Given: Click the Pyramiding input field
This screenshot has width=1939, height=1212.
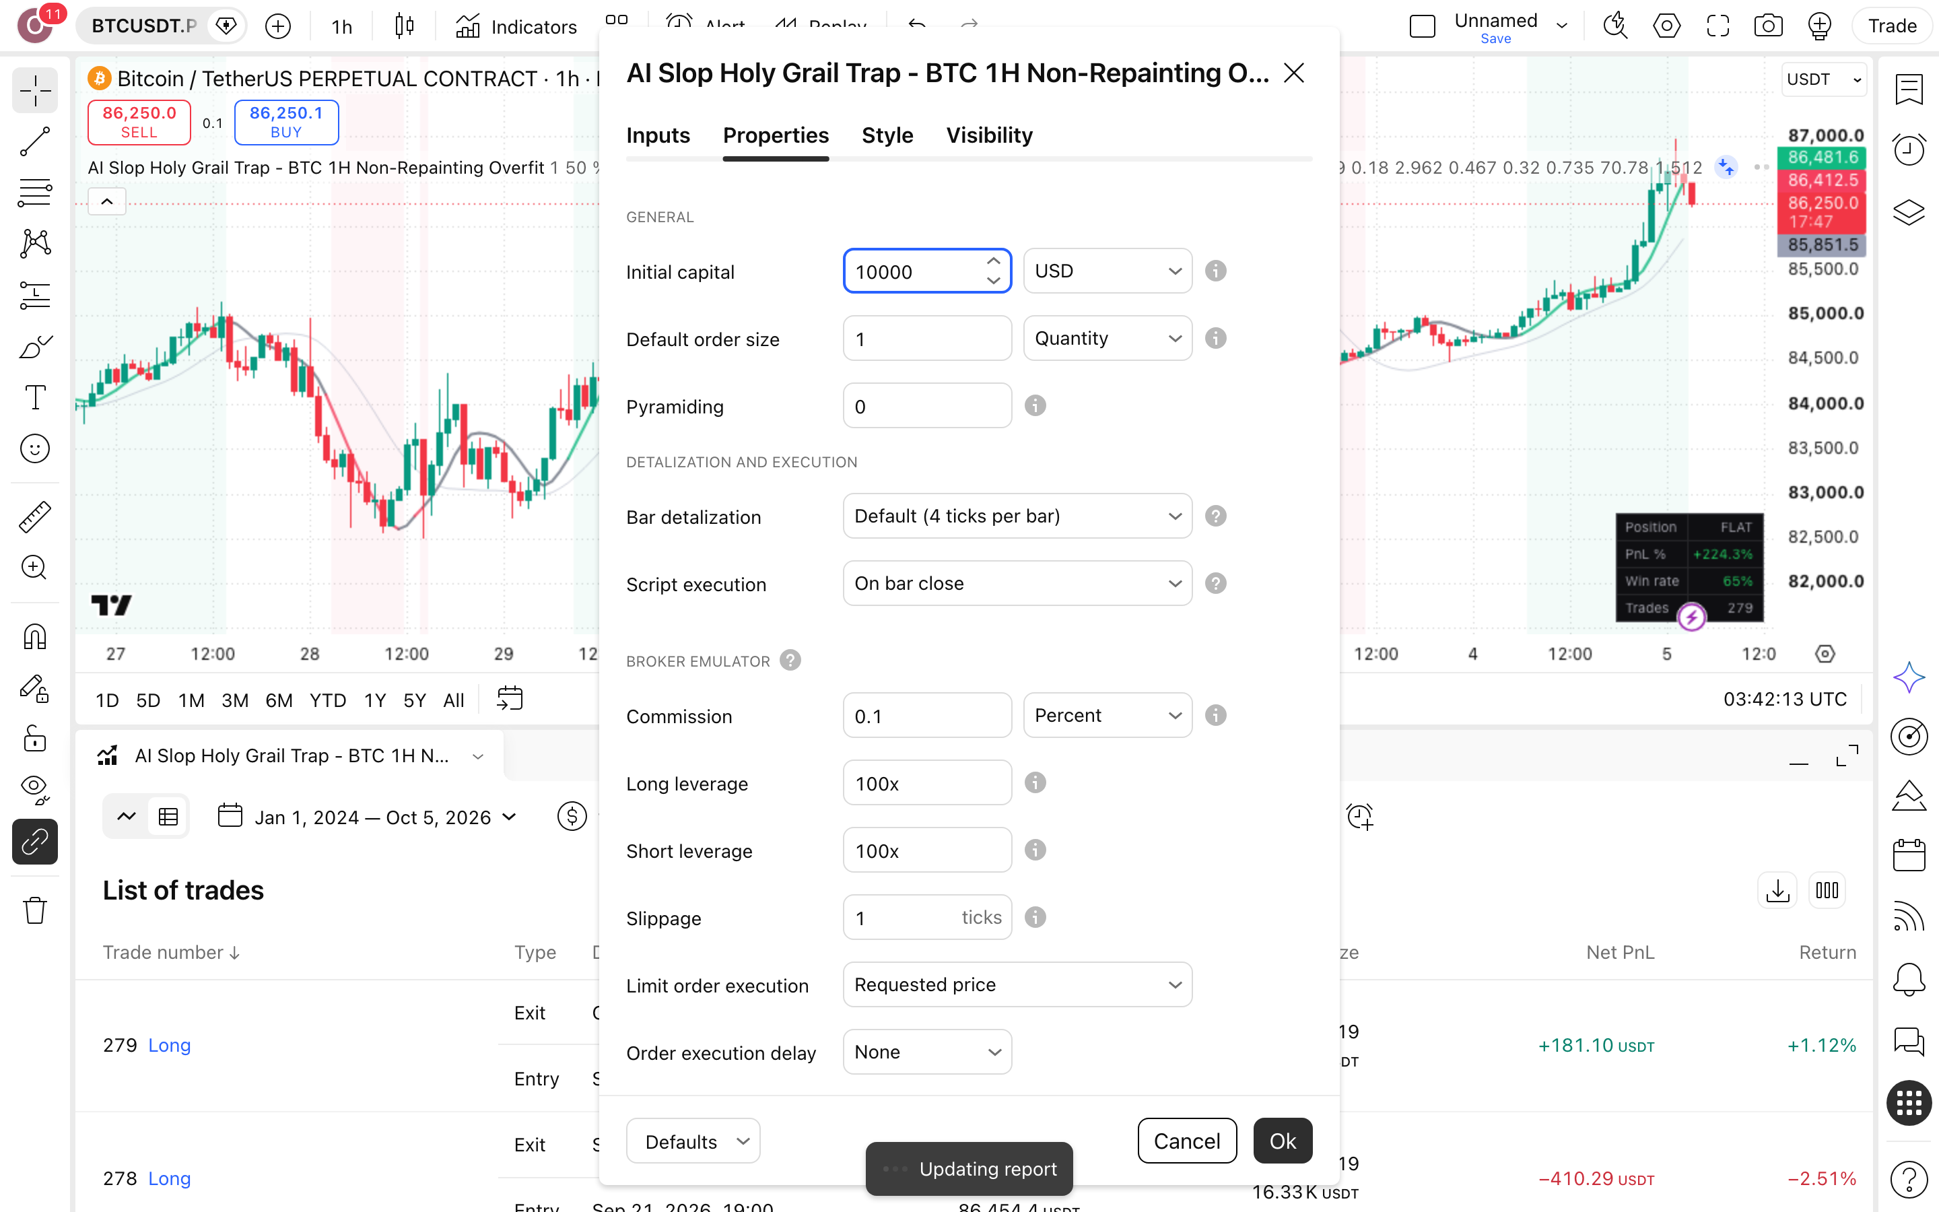Looking at the screenshot, I should click(x=927, y=405).
